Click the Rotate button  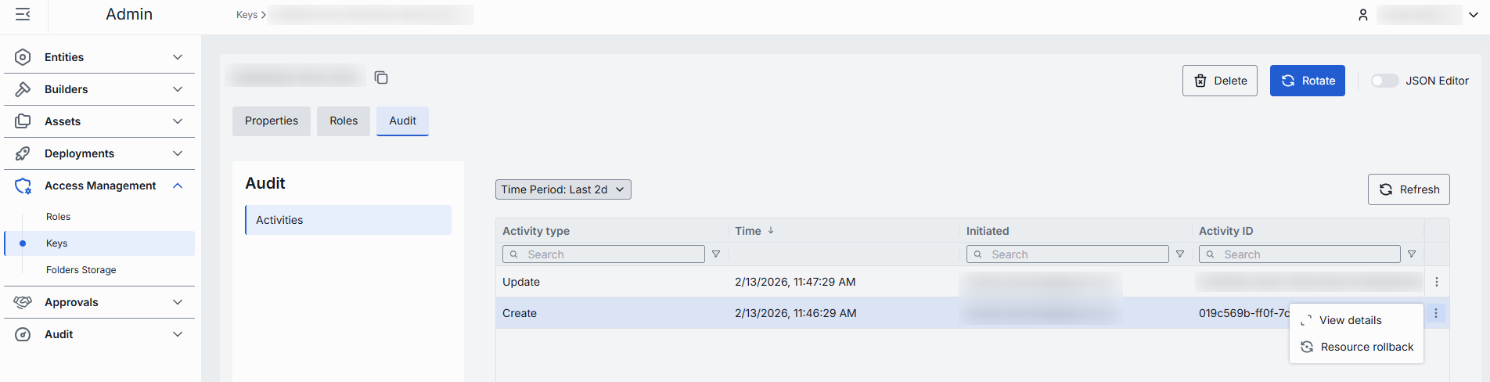[1307, 81]
